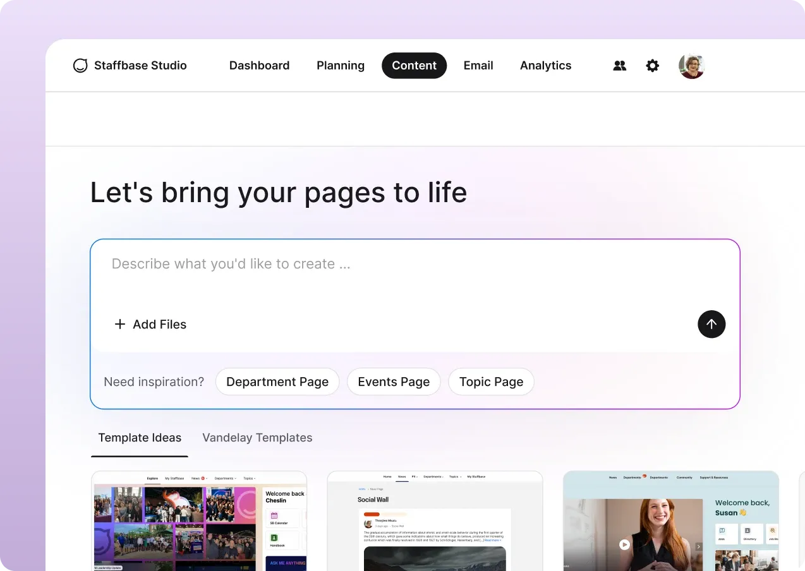Open settings with the gear icon
Image resolution: width=805 pixels, height=571 pixels.
point(652,65)
